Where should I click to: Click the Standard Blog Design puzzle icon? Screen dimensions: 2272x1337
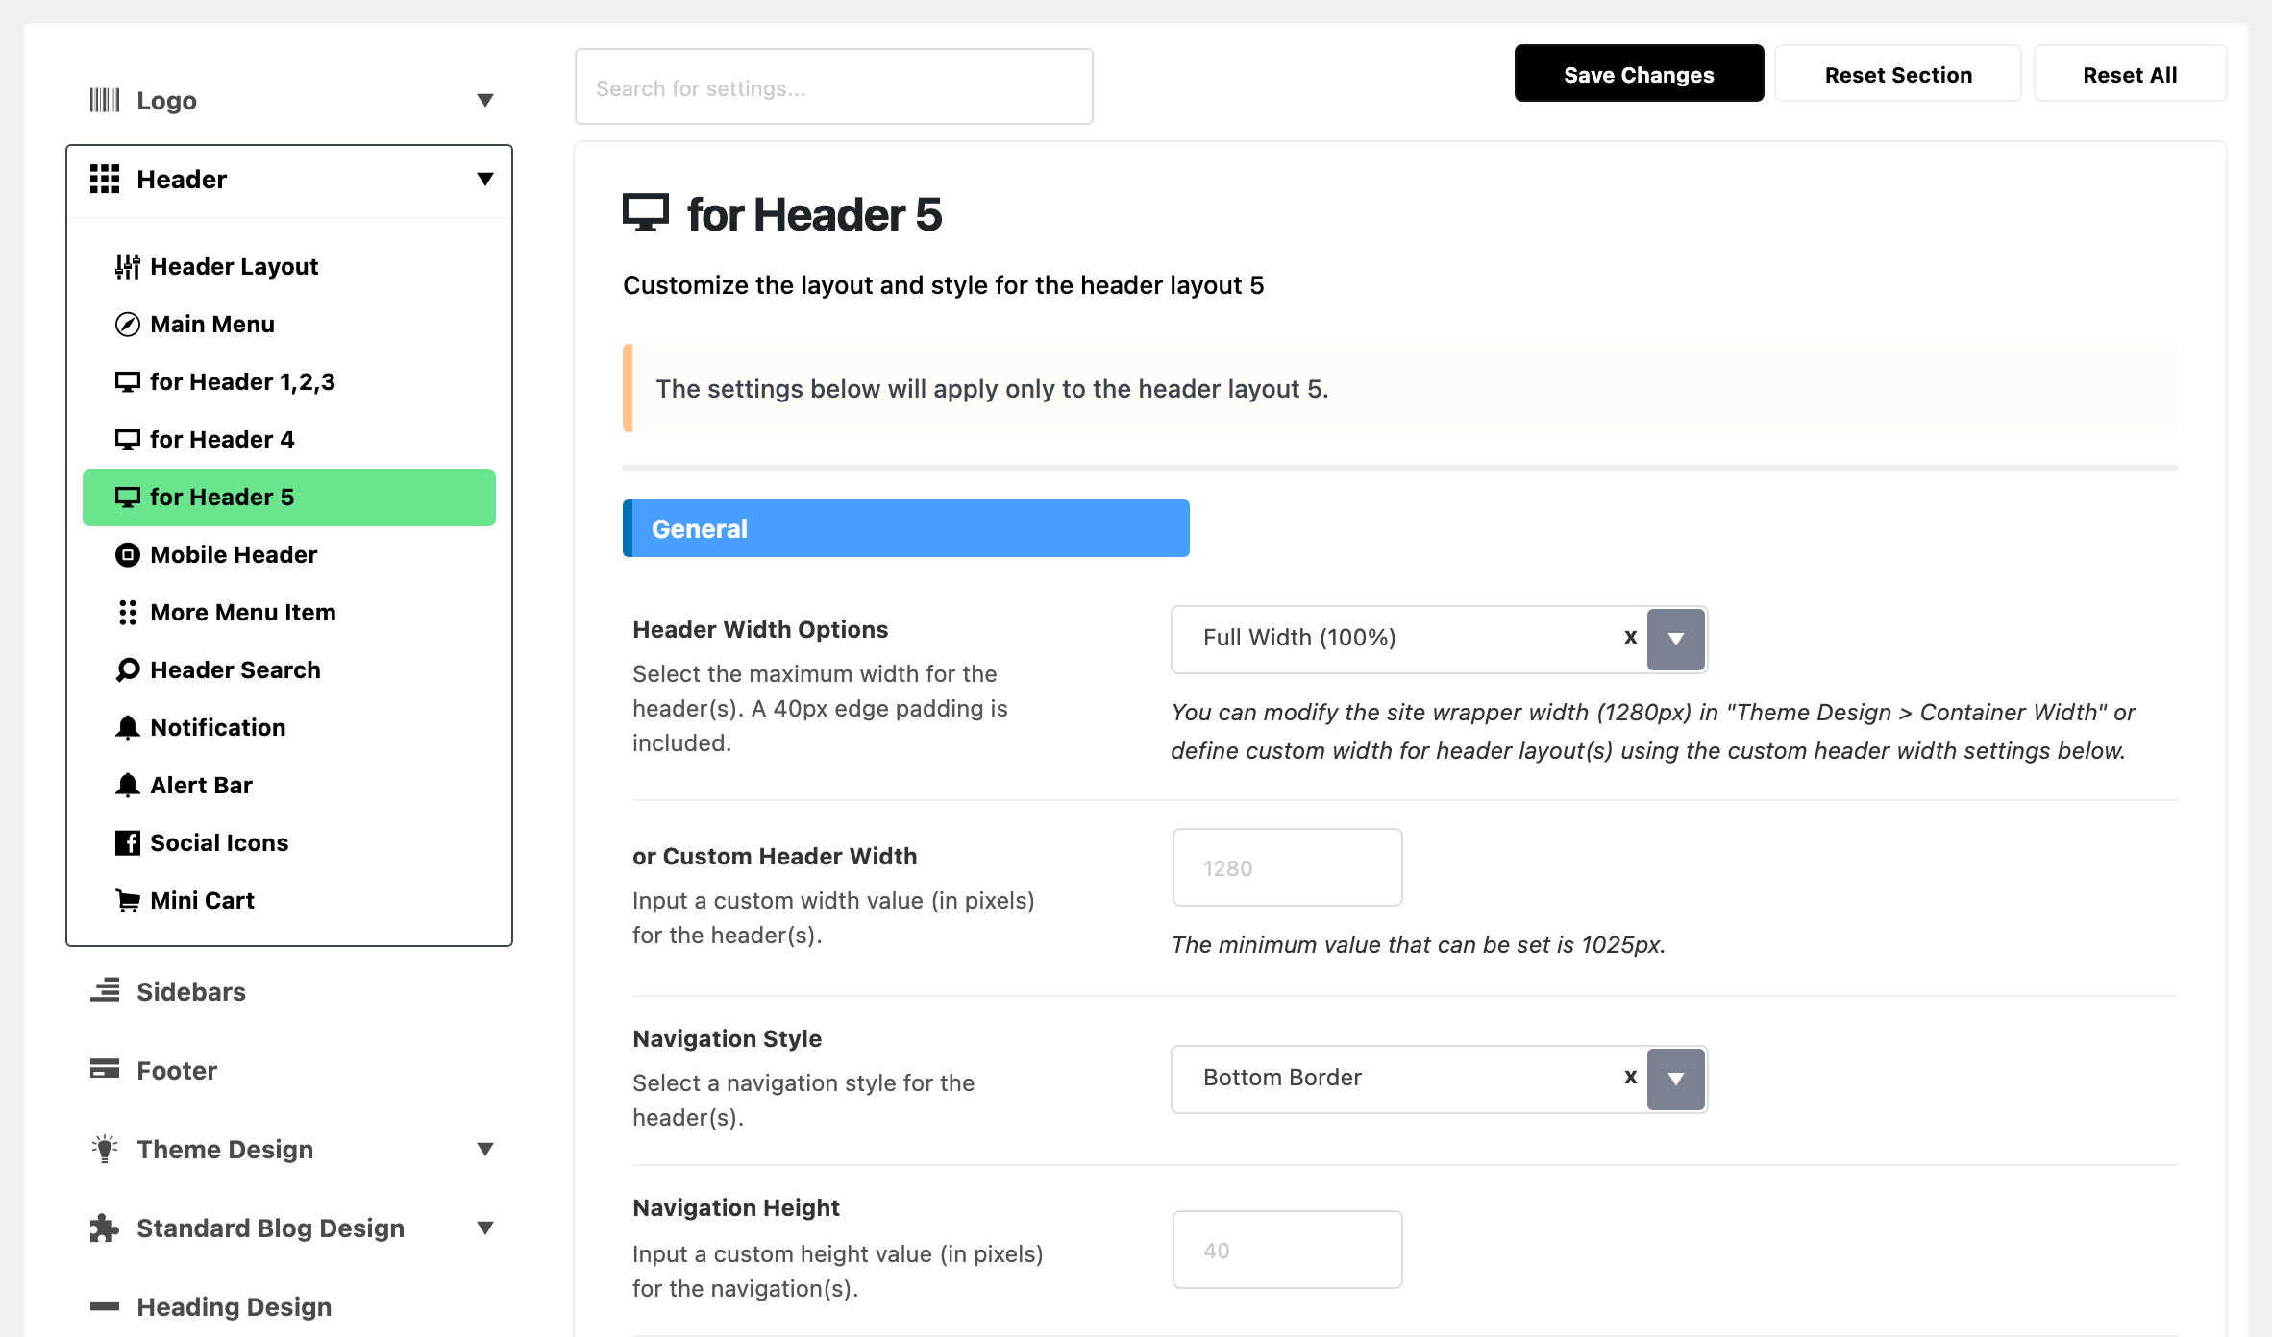(x=105, y=1228)
